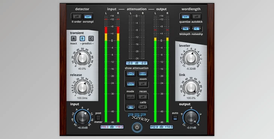Click the output level knob
Screen dimensions: 274x139
coord(191,118)
